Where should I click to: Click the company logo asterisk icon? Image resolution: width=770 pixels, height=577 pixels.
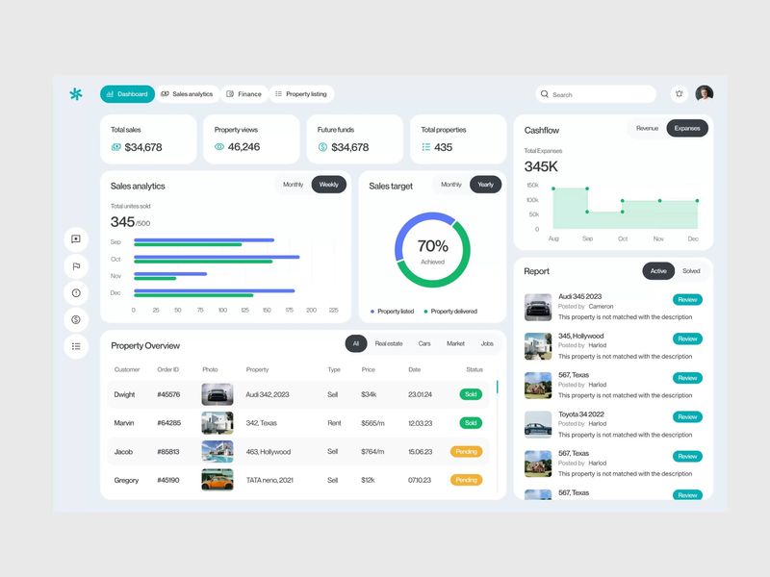click(78, 93)
